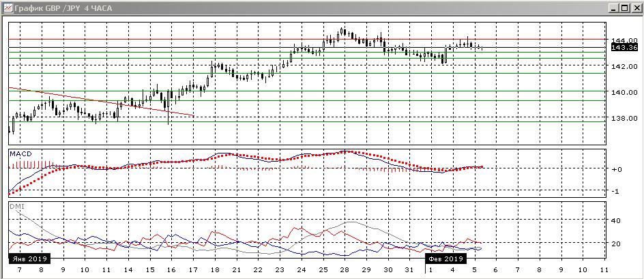Close the GBP/JPY chart window
Image resolution: width=644 pixels, height=279 pixels.
(x=635, y=8)
